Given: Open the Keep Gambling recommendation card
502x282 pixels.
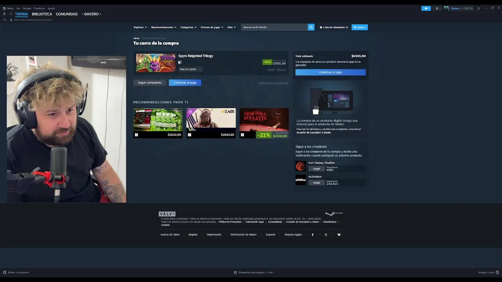Looking at the screenshot, I should 158,123.
